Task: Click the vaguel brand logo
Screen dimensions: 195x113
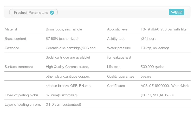Action: [177, 12]
